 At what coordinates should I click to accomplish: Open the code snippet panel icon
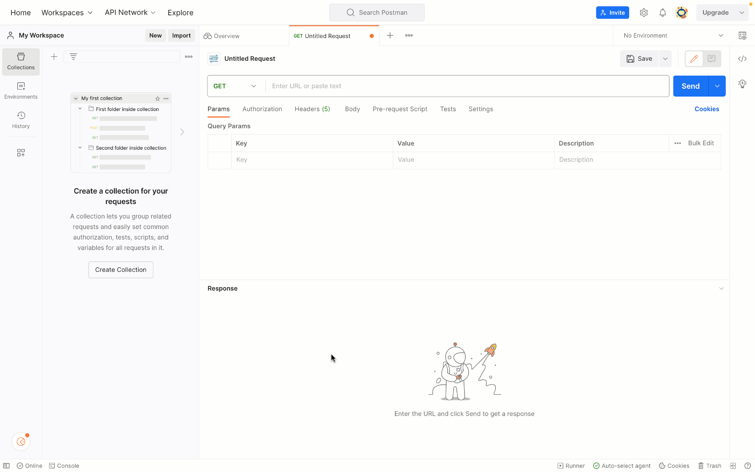click(x=742, y=59)
